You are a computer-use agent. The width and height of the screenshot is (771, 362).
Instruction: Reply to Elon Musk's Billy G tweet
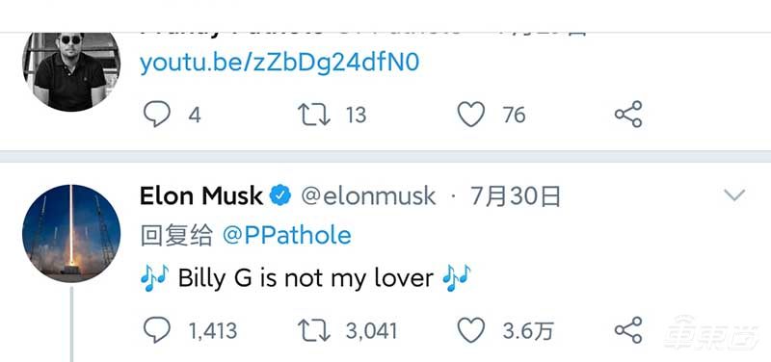point(157,330)
